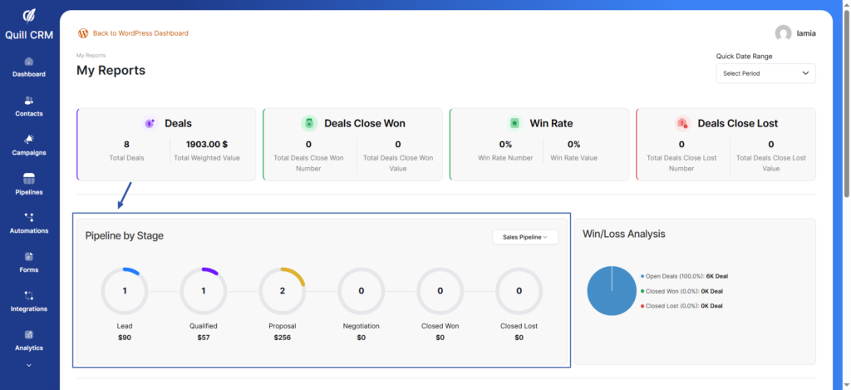
Task: Click the Quill CRM feather logo
Action: (x=29, y=16)
